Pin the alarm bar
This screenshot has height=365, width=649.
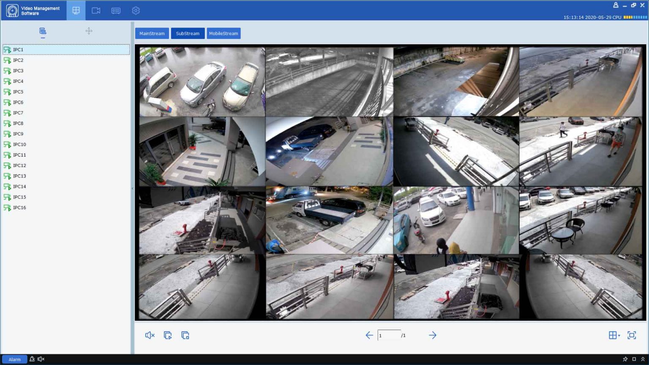[x=625, y=359]
